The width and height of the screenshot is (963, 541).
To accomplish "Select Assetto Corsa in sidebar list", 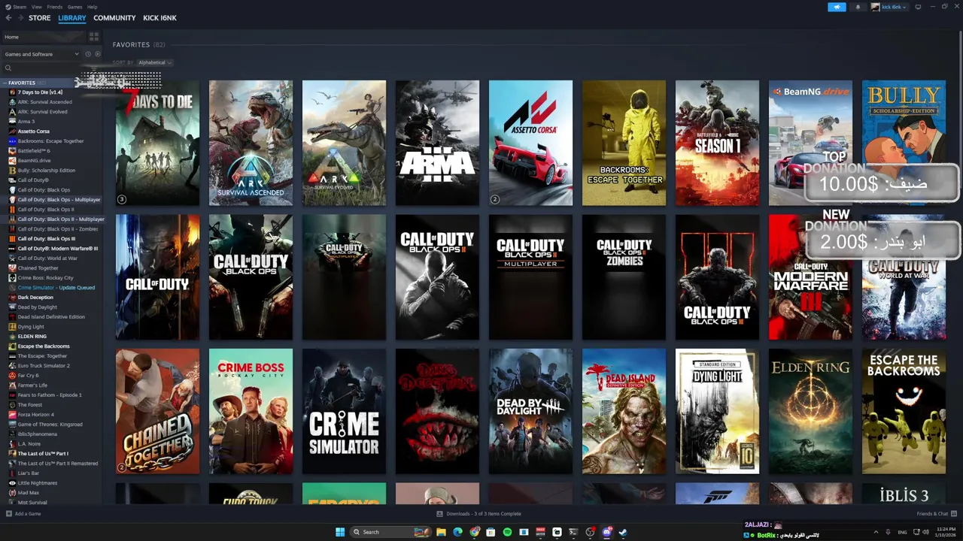I will (34, 131).
